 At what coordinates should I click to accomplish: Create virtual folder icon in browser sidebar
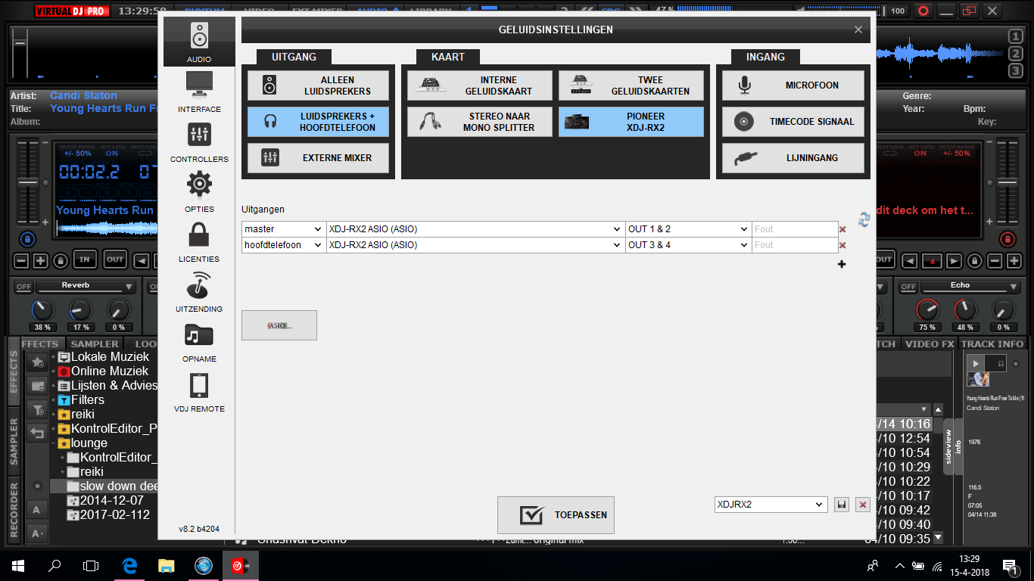tap(37, 387)
